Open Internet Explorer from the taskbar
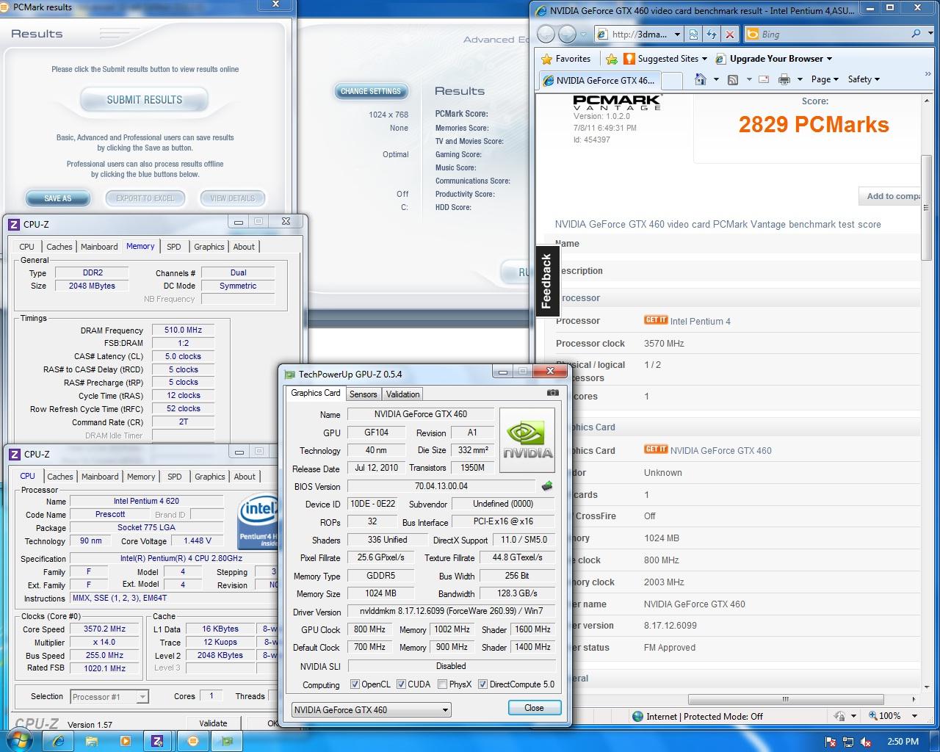The width and height of the screenshot is (940, 752). pyautogui.click(x=58, y=741)
